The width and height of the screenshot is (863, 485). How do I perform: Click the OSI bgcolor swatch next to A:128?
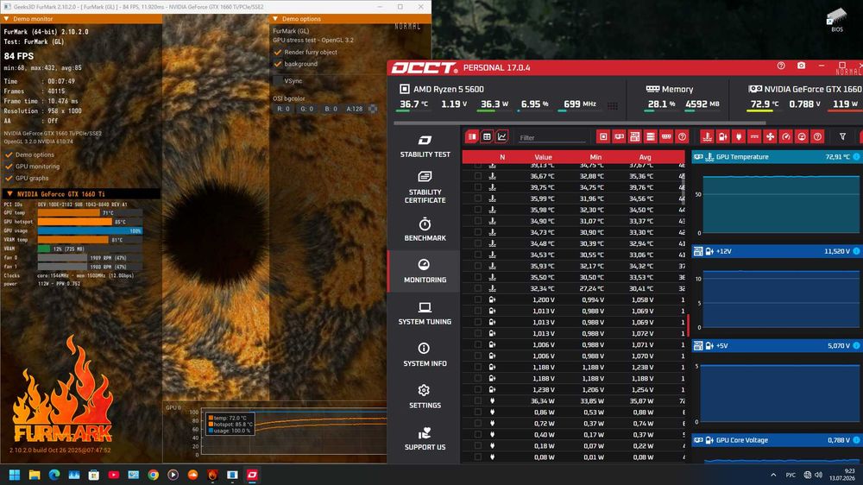pyautogui.click(x=373, y=109)
